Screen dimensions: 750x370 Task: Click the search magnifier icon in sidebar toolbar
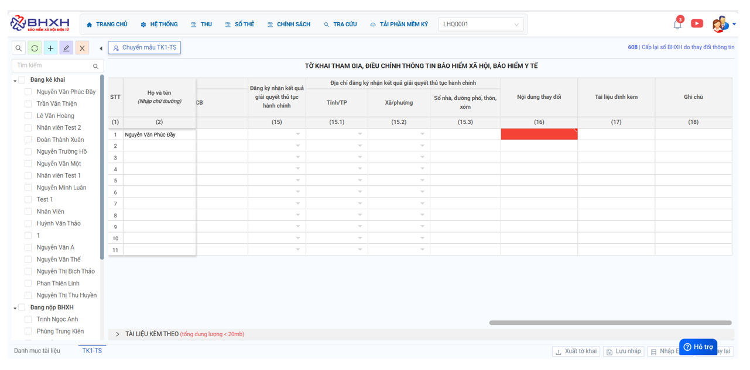point(19,48)
